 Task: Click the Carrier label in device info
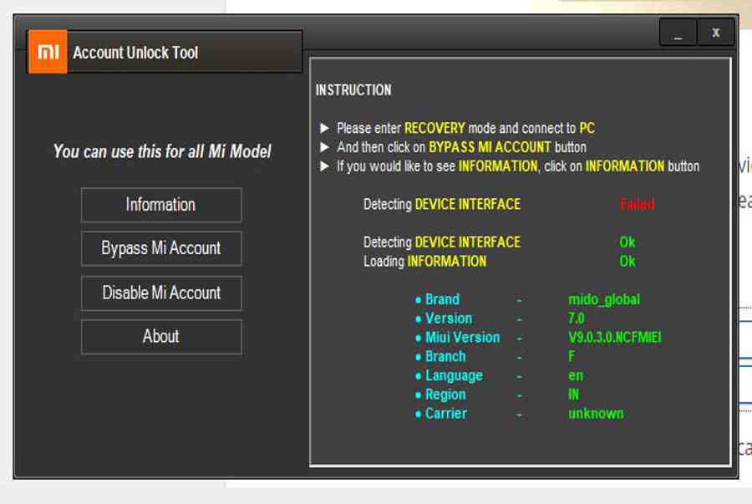[x=445, y=414]
